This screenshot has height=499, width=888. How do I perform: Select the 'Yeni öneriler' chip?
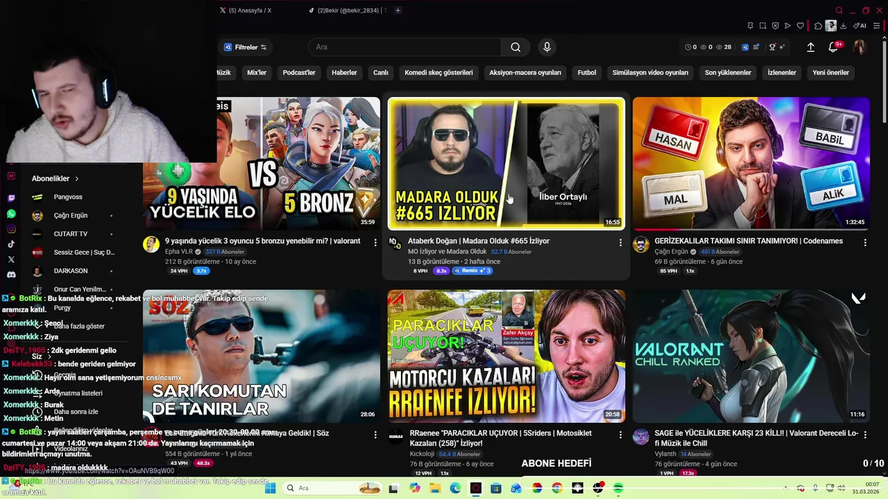[830, 72]
